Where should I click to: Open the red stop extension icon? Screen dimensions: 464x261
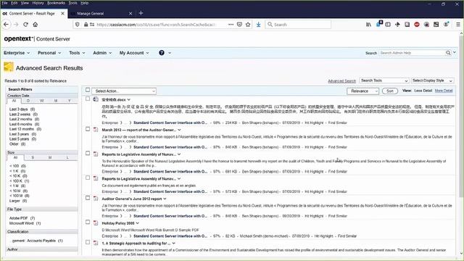point(417,25)
